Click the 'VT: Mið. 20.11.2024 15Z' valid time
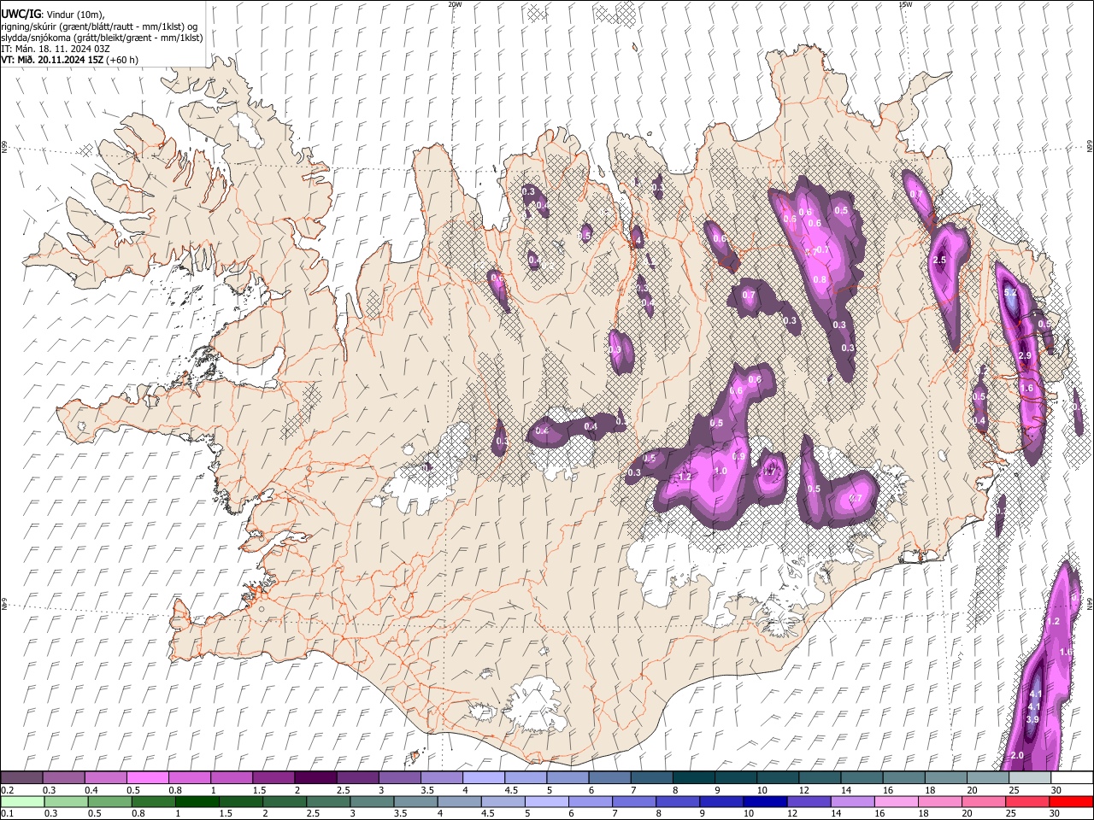 pyautogui.click(x=53, y=60)
